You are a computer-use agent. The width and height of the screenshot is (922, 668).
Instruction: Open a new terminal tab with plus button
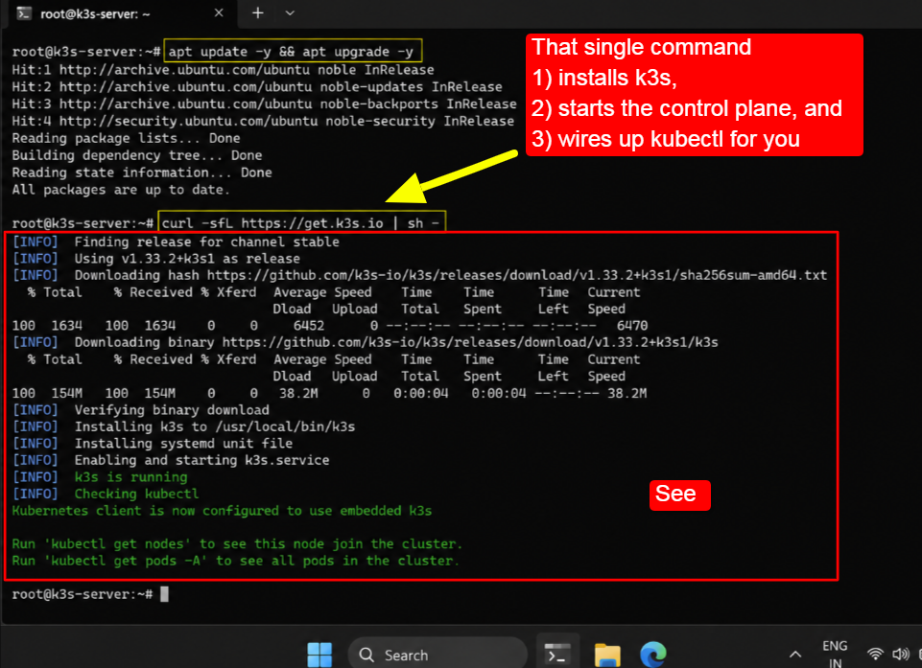257,12
